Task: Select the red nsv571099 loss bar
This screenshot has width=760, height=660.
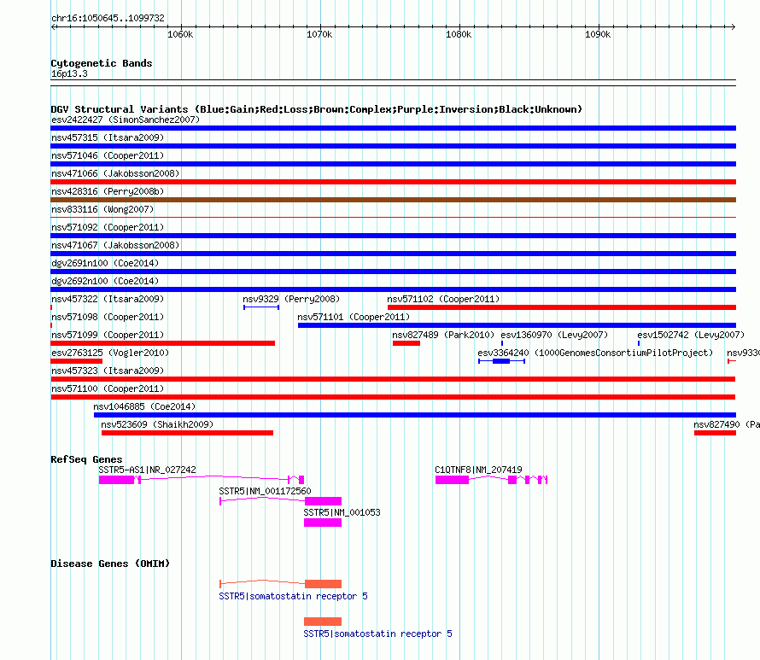Action: pos(163,343)
